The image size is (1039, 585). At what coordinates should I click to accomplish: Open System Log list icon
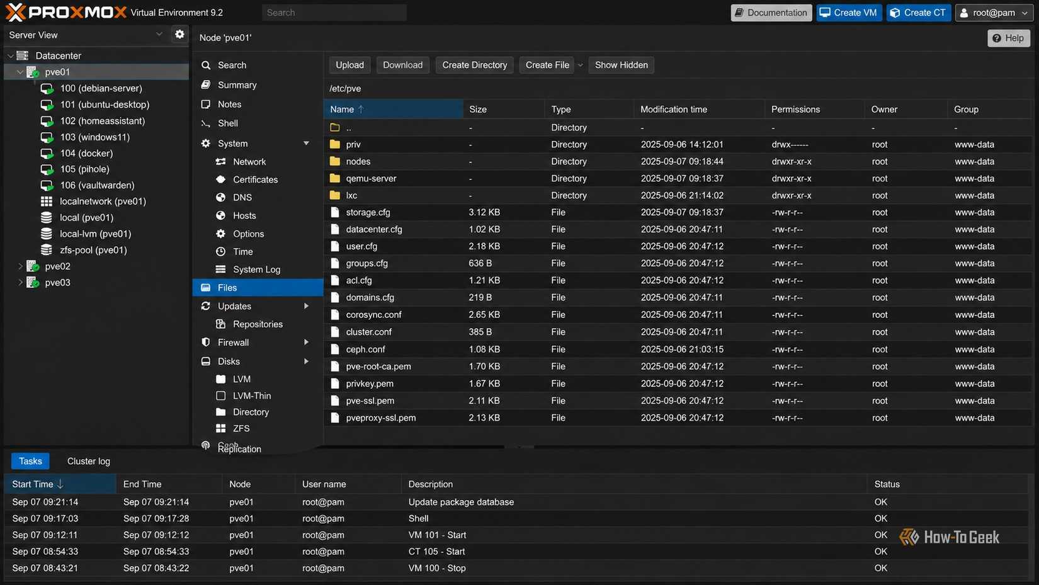(x=220, y=270)
